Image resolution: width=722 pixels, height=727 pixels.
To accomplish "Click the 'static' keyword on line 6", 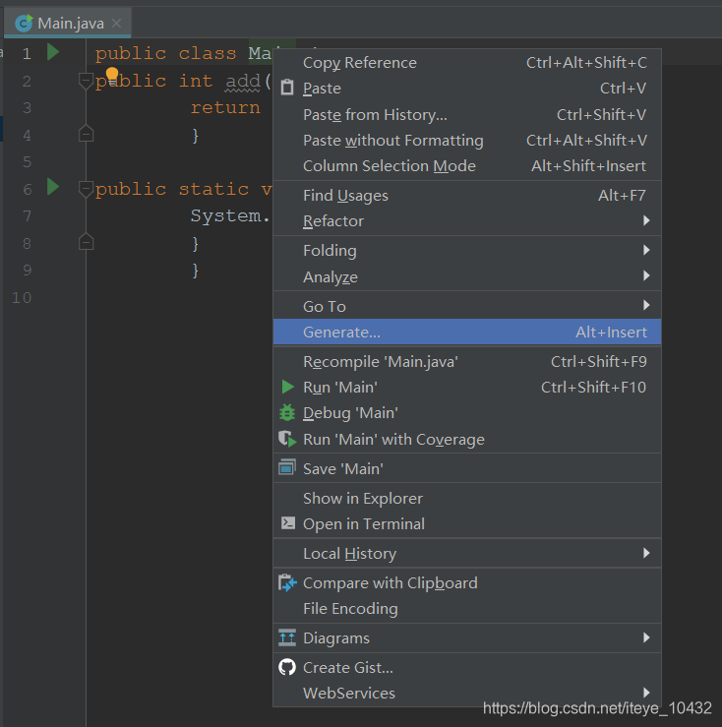I will (213, 189).
